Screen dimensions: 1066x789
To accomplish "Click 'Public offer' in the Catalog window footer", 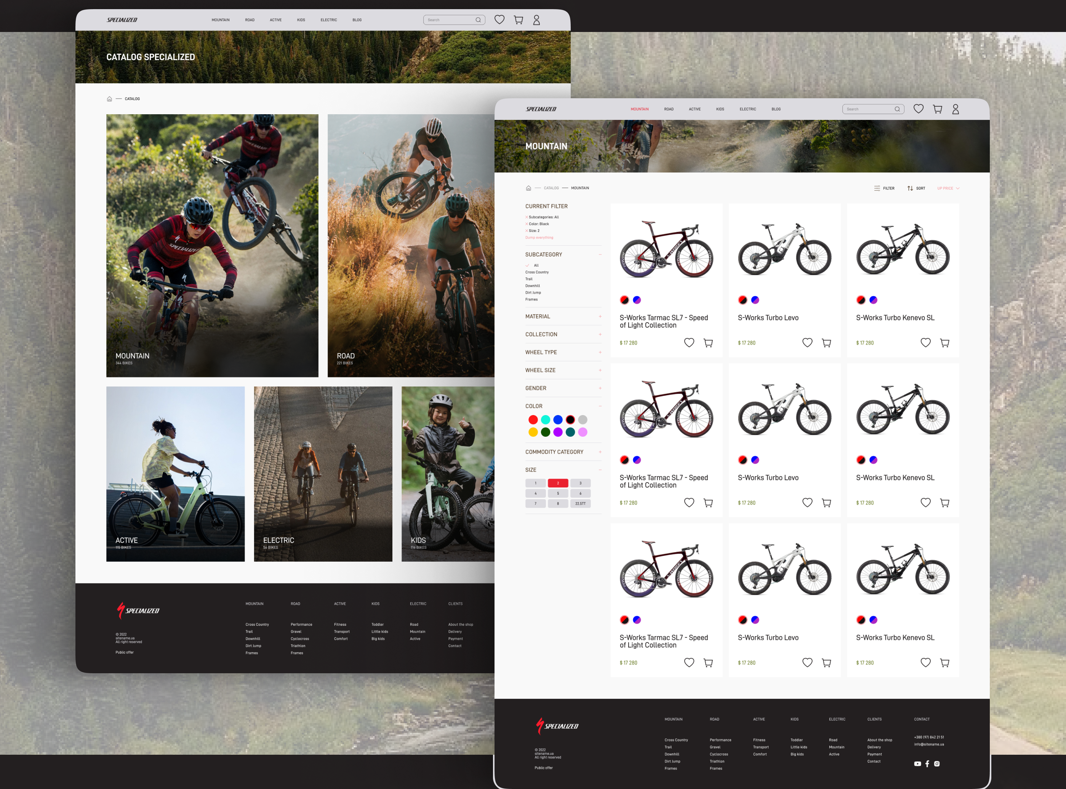I will [124, 652].
